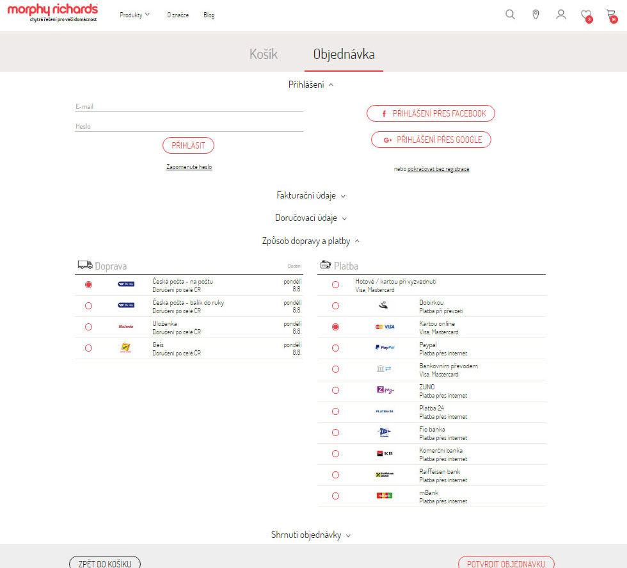Log in via Facebook button
Image resolution: width=627 pixels, height=568 pixels.
point(431,113)
